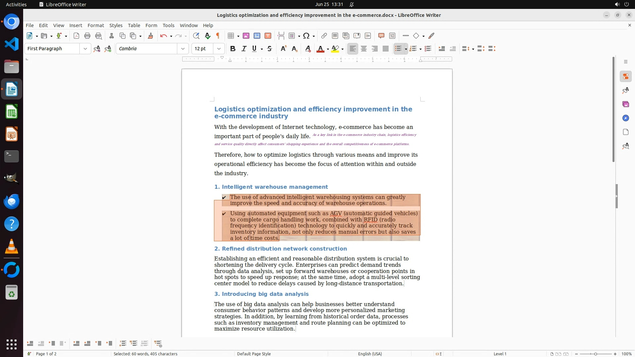Click the zoom slider in status bar
Screen dimensions: 635x357
click(x=596, y=354)
